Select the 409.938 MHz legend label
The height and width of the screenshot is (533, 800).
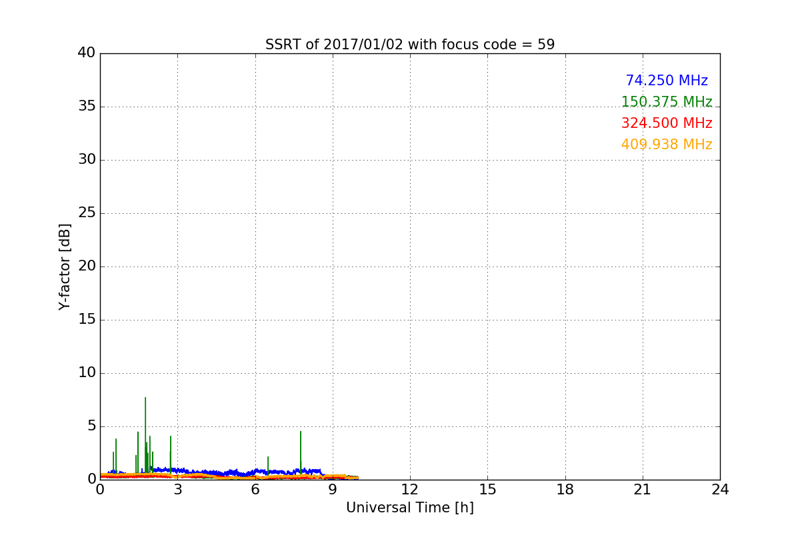point(667,145)
